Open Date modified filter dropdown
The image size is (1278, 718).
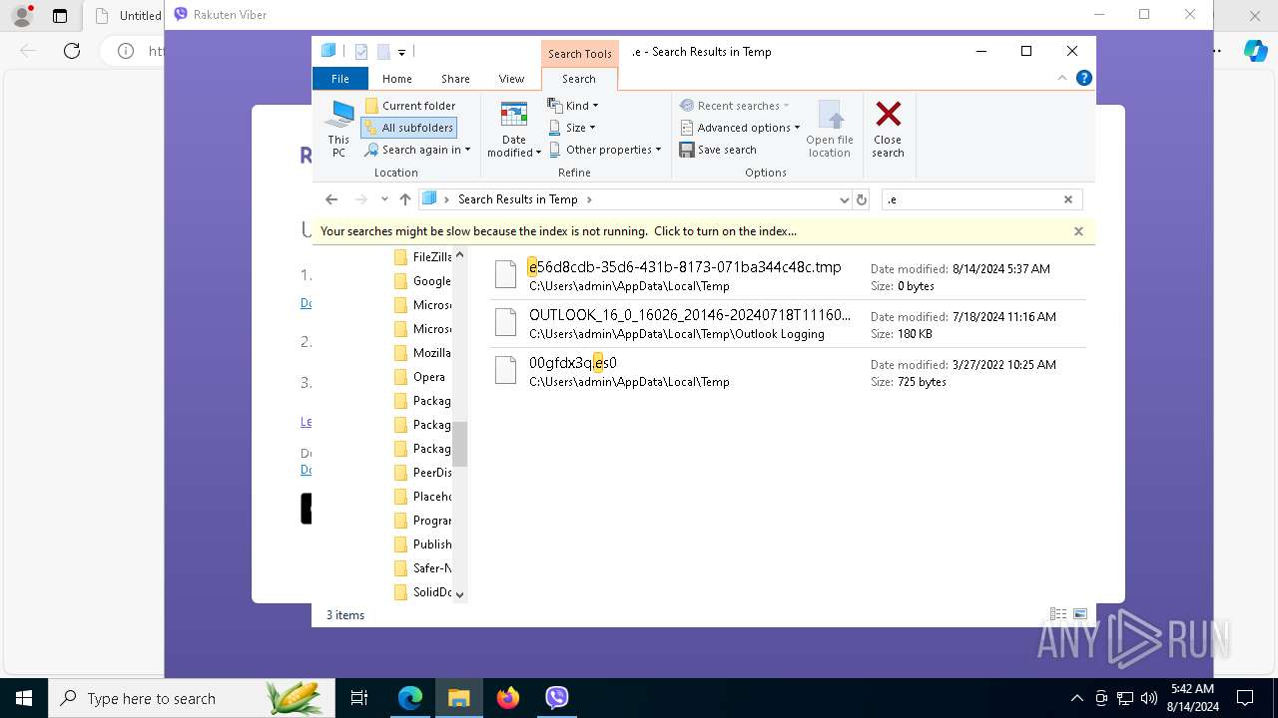(x=514, y=129)
